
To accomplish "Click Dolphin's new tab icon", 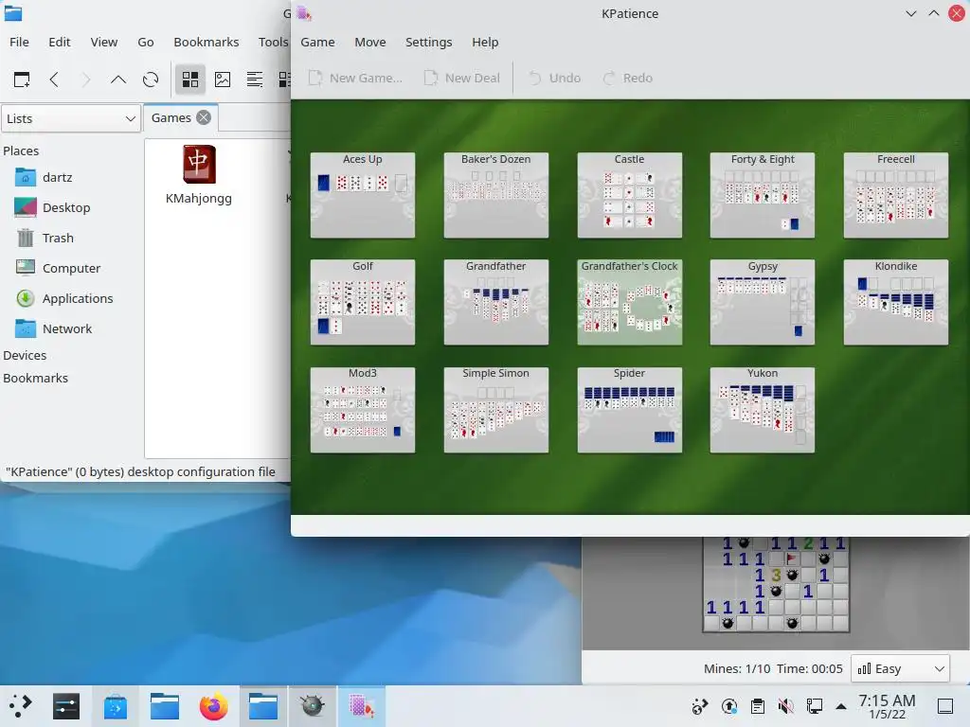I will [22, 80].
